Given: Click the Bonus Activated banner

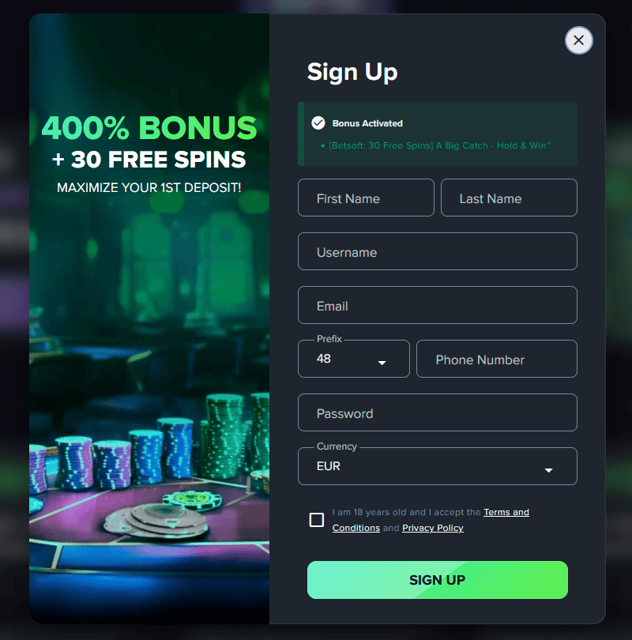Looking at the screenshot, I should coord(438,134).
